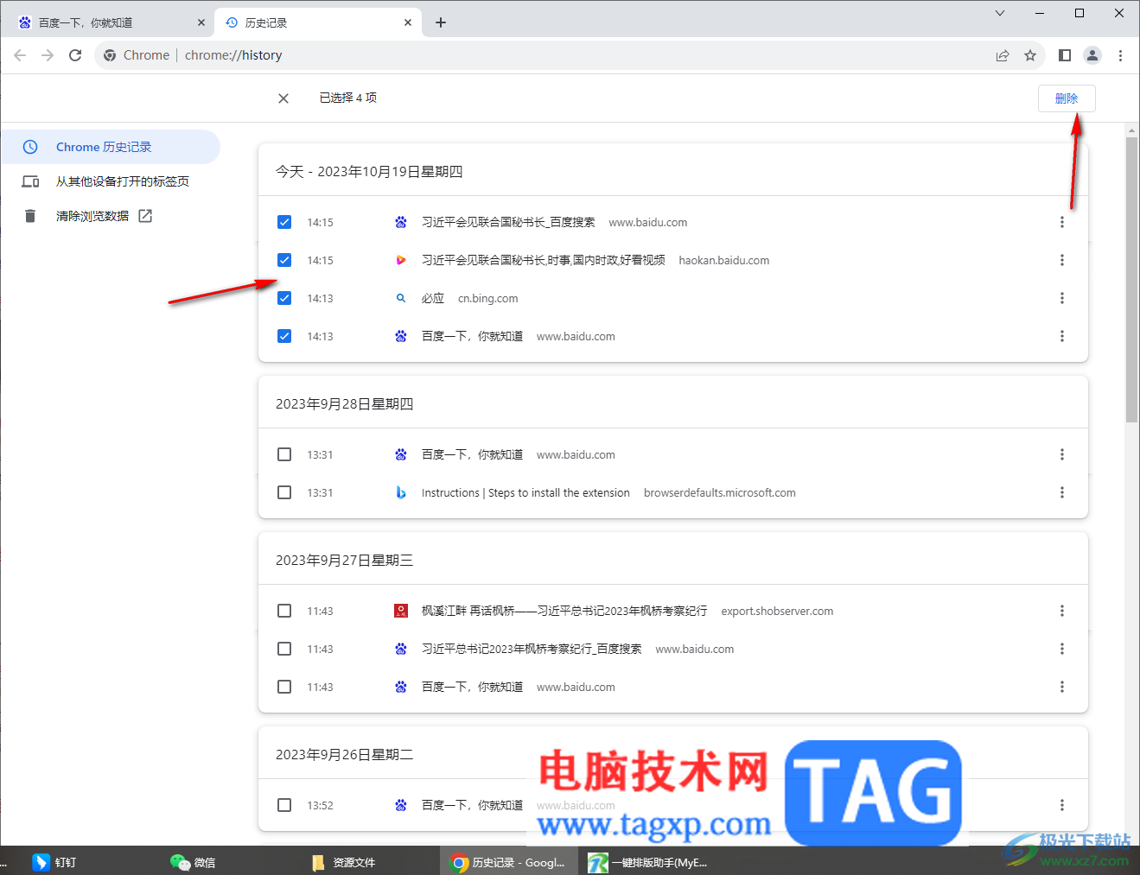This screenshot has height=875, width=1140.
Task: Click the Chrome profile avatar icon
Action: (x=1092, y=54)
